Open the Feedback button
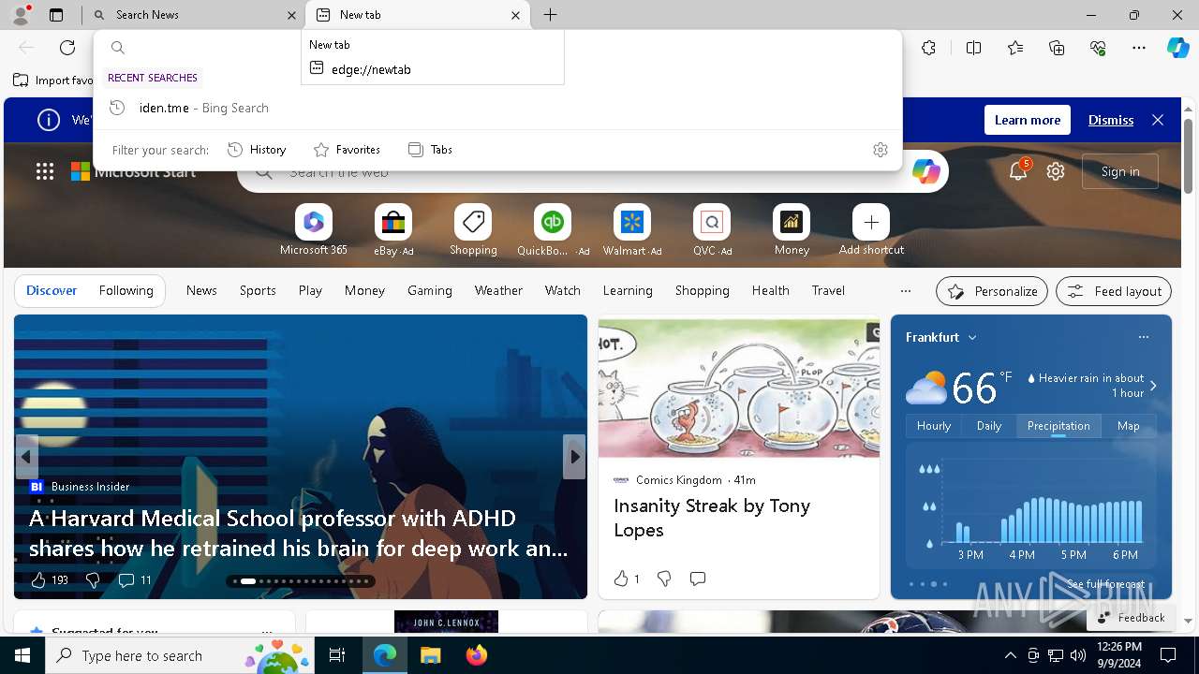The height and width of the screenshot is (674, 1199). 1131,618
